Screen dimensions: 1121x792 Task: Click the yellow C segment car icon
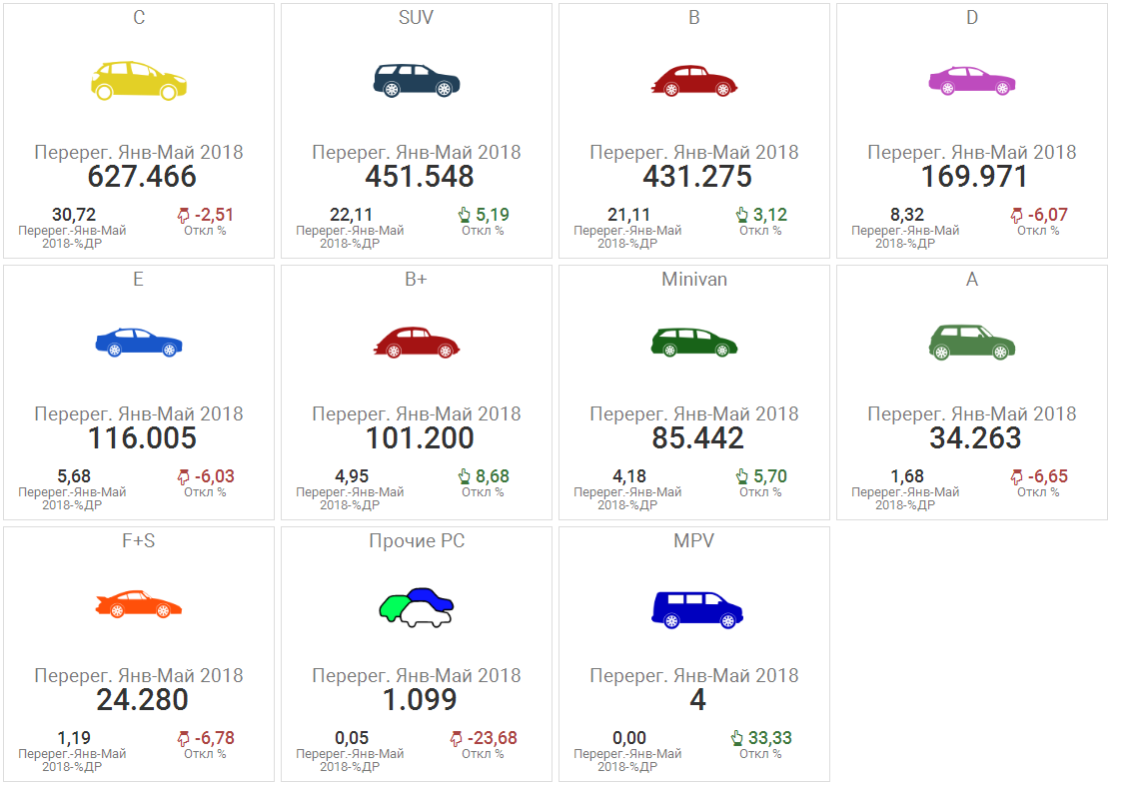click(139, 80)
